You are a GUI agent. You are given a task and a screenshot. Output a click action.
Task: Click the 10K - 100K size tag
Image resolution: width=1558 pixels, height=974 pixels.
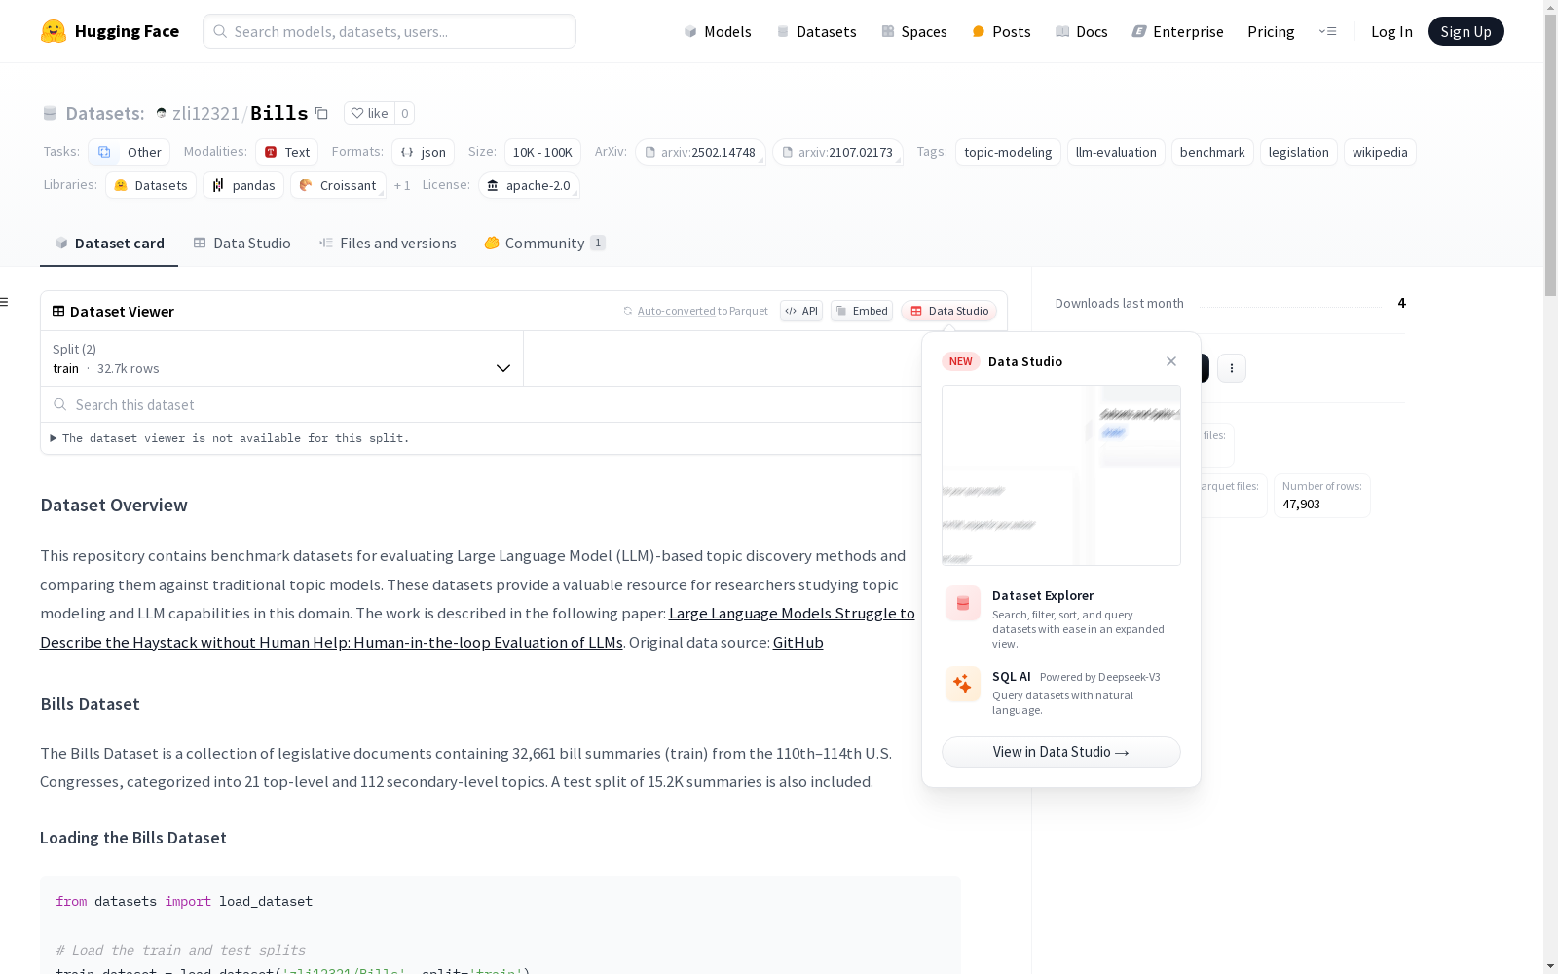(x=542, y=152)
